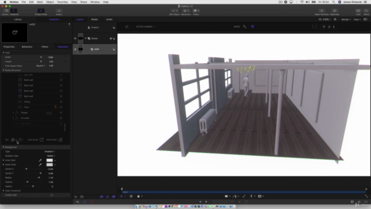
Task: Click the Radius slider handle
Action: point(39,178)
